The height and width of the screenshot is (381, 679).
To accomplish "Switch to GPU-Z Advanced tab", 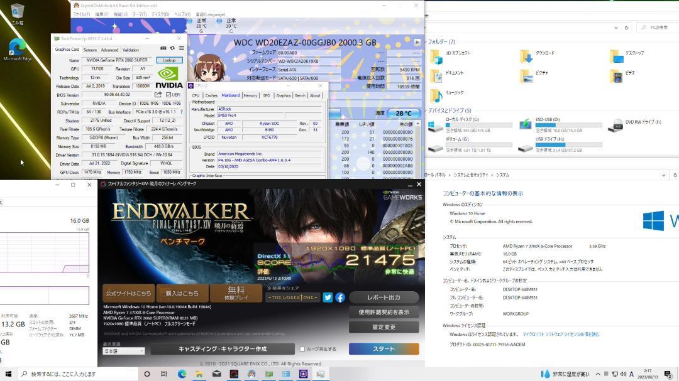I will [x=109, y=50].
